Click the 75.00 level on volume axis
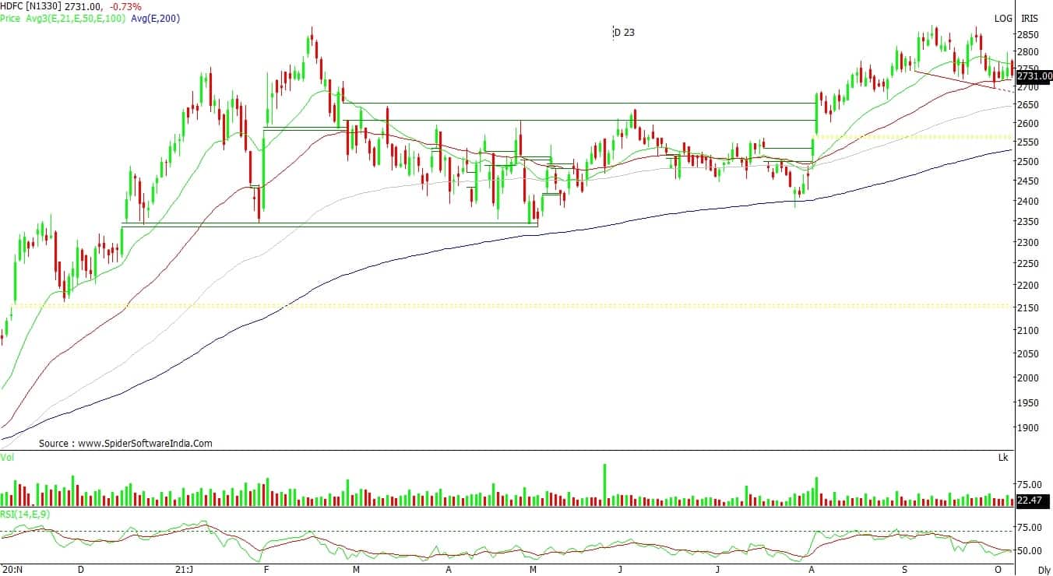 [1030, 483]
